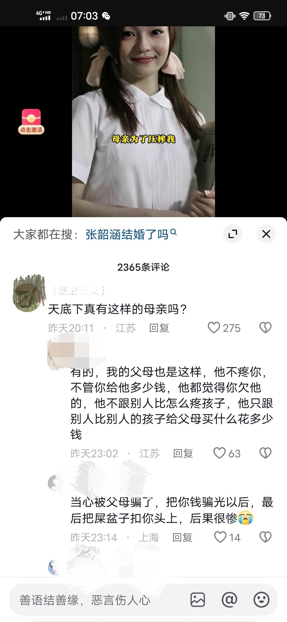
Task: Like the reply with 63 likes
Action: click(220, 453)
